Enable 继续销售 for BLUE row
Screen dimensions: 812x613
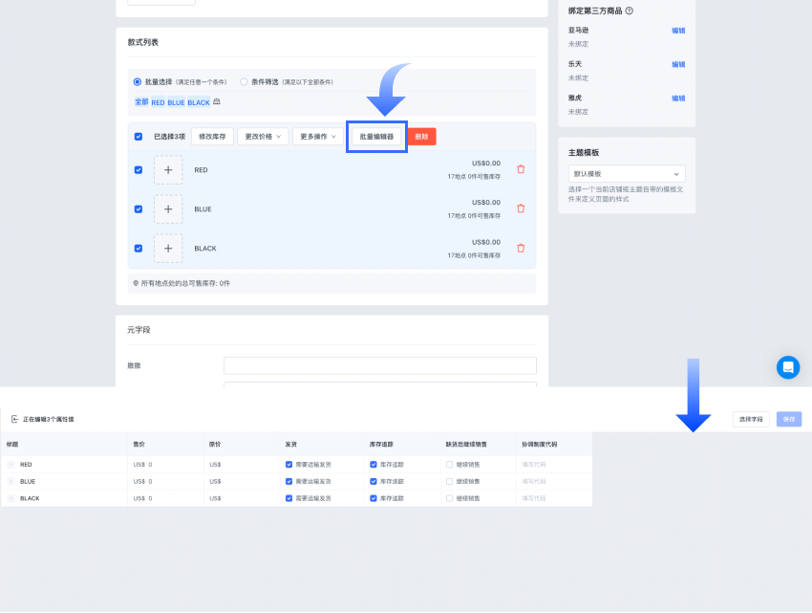pyautogui.click(x=450, y=482)
